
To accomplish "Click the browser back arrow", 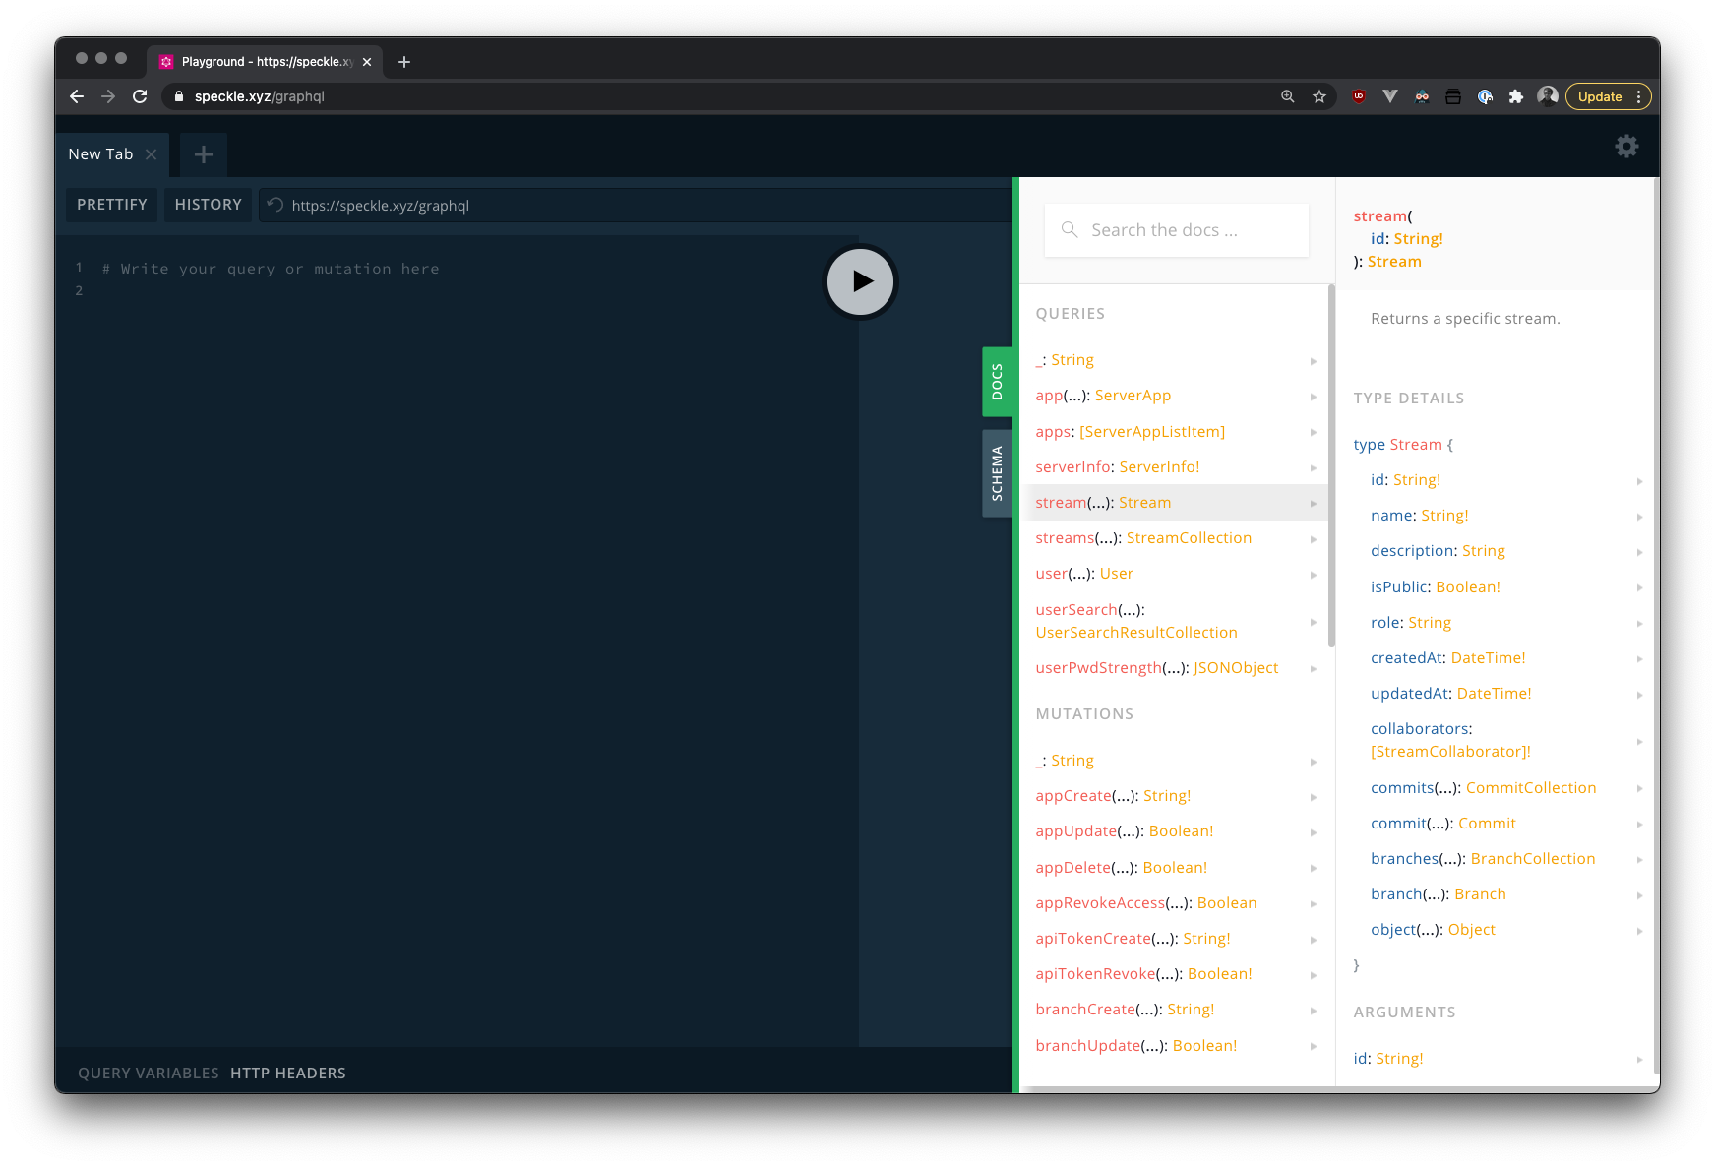I will coord(76,96).
